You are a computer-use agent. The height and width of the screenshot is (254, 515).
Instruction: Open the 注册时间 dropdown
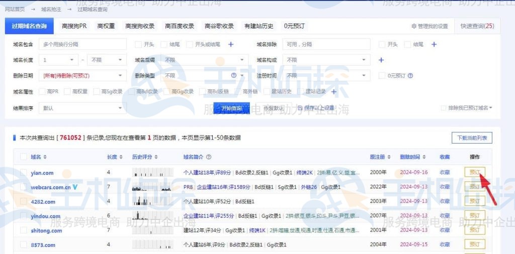(326, 75)
